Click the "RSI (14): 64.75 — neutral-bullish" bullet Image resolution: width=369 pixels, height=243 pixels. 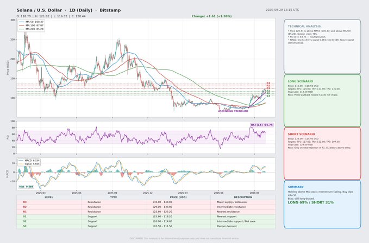coord(307,37)
